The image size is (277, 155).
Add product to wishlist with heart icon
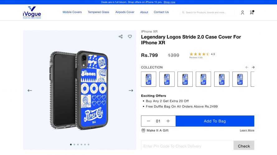(130, 37)
